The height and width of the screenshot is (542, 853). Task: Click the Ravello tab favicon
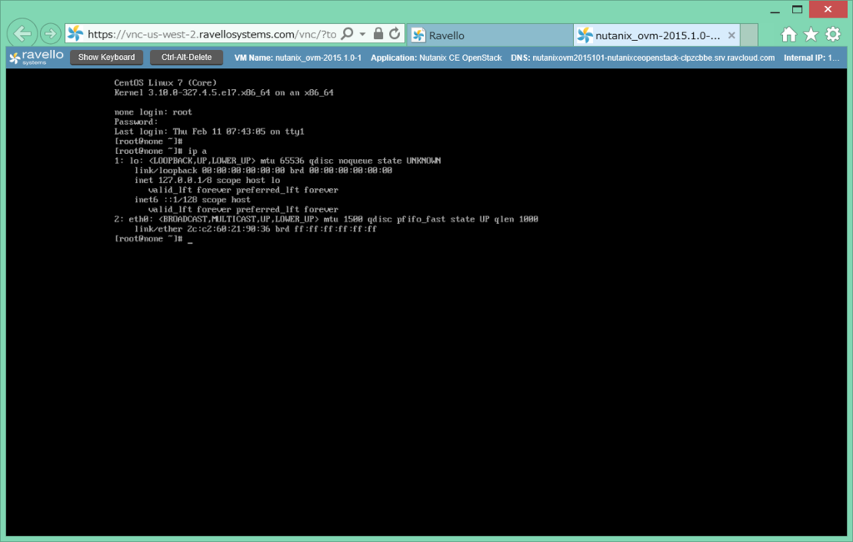418,35
